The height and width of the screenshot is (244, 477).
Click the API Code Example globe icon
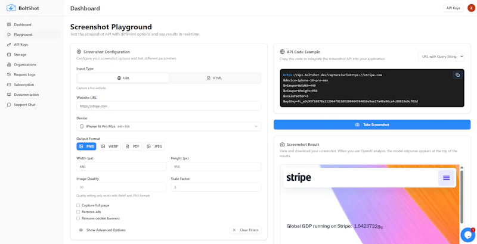pos(282,52)
